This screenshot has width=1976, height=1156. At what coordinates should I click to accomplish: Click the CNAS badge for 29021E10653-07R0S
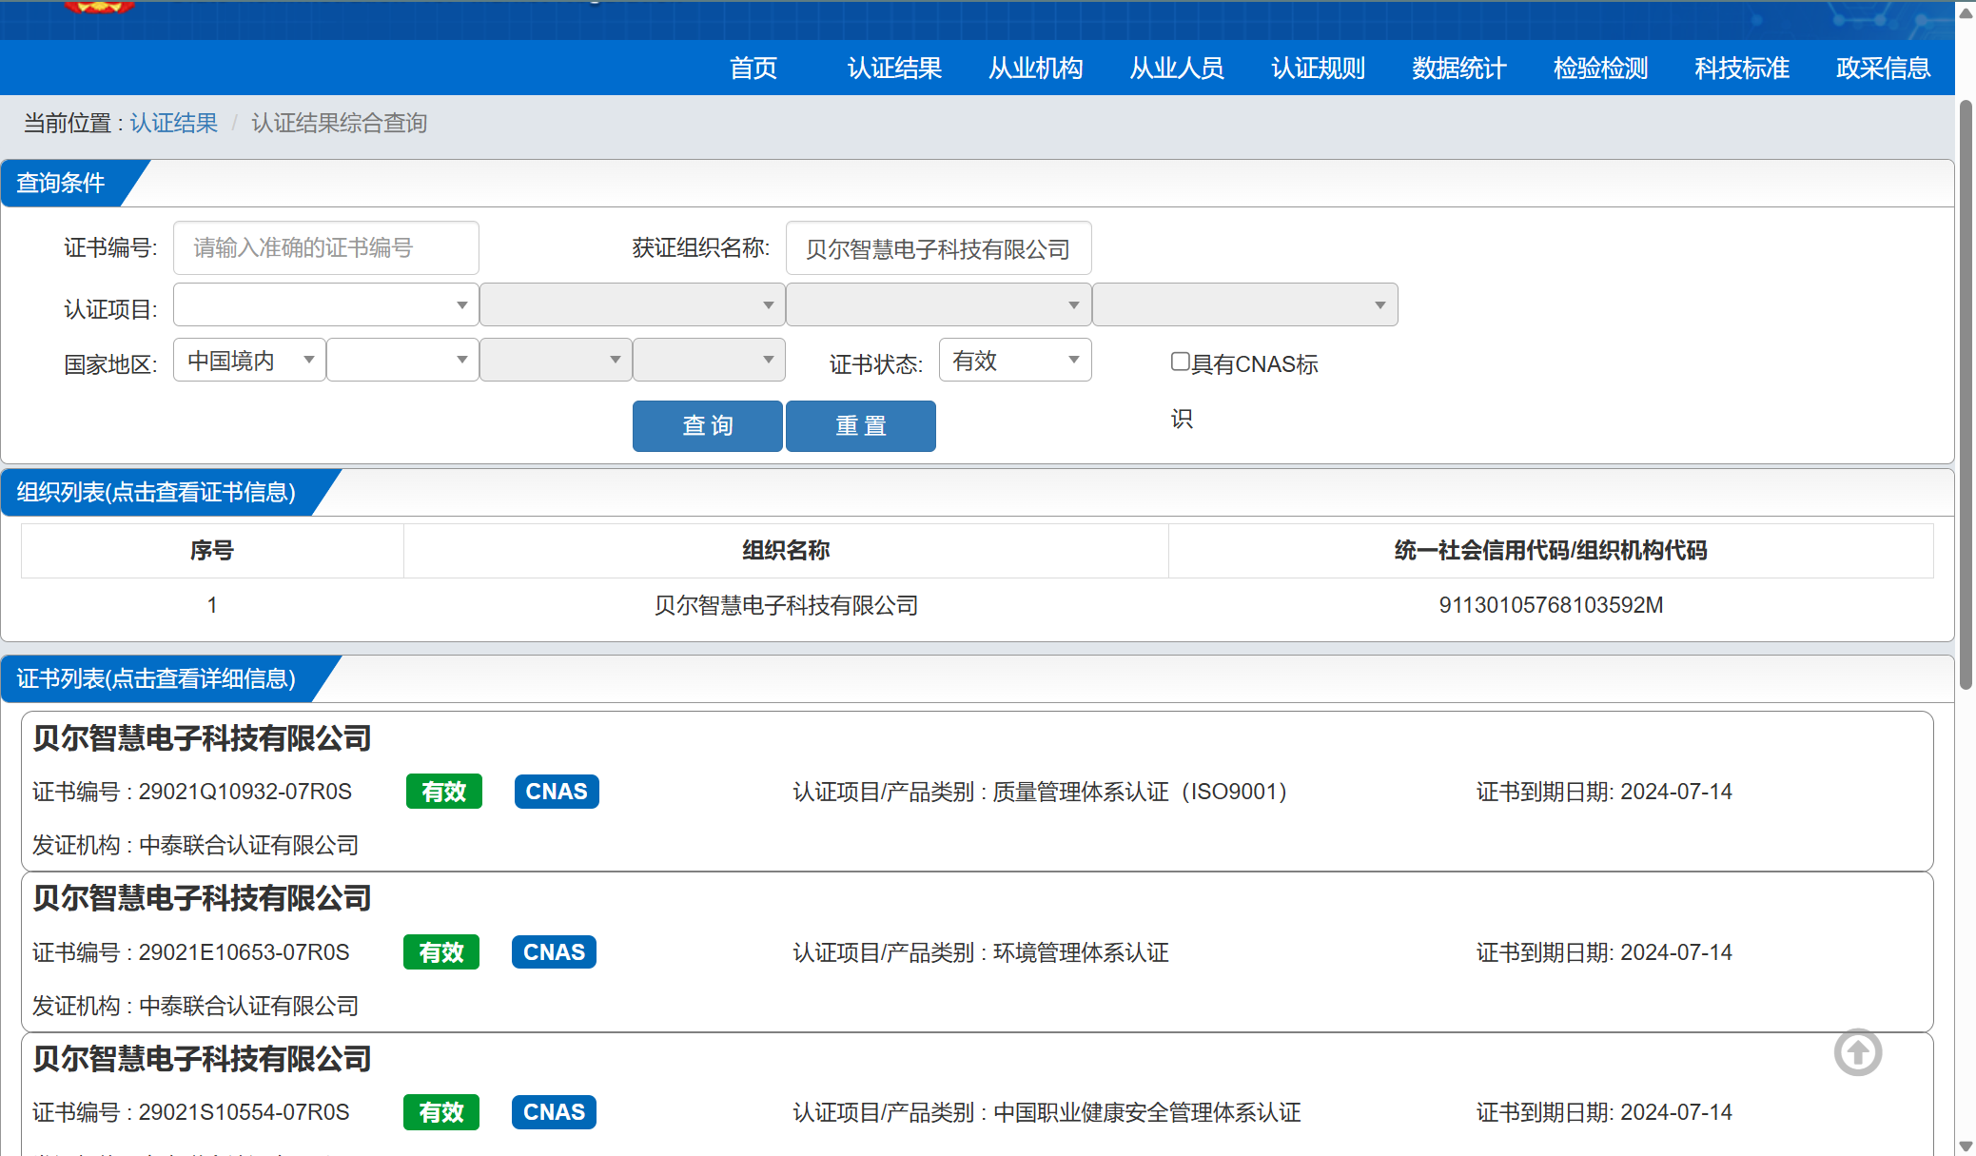click(554, 952)
